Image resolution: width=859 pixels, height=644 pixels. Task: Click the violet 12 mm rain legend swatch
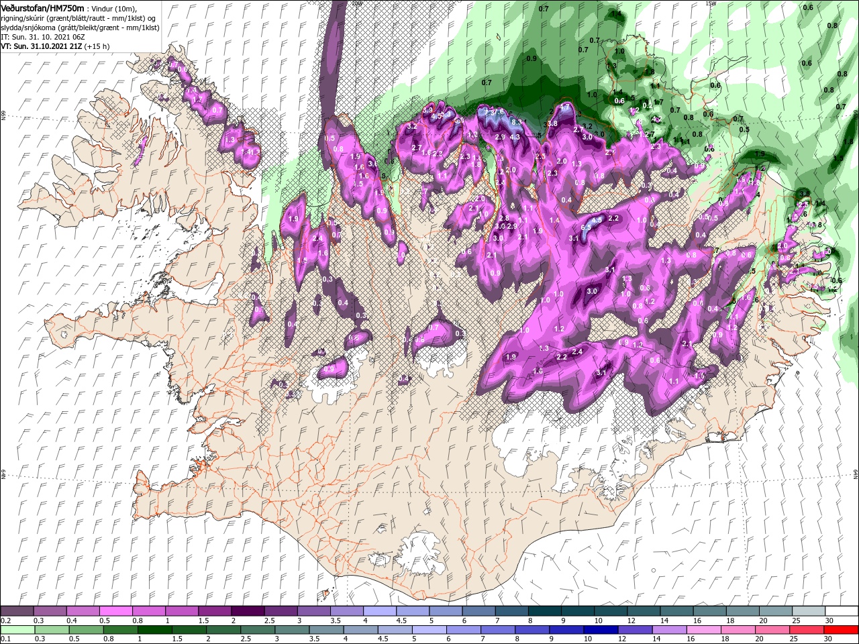[x=636, y=630]
